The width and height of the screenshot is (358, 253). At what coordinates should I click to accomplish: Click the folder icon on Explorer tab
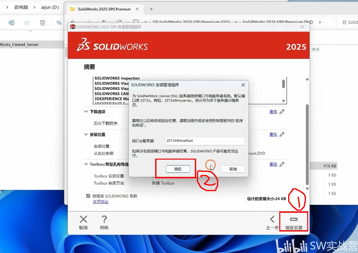pyautogui.click(x=72, y=9)
